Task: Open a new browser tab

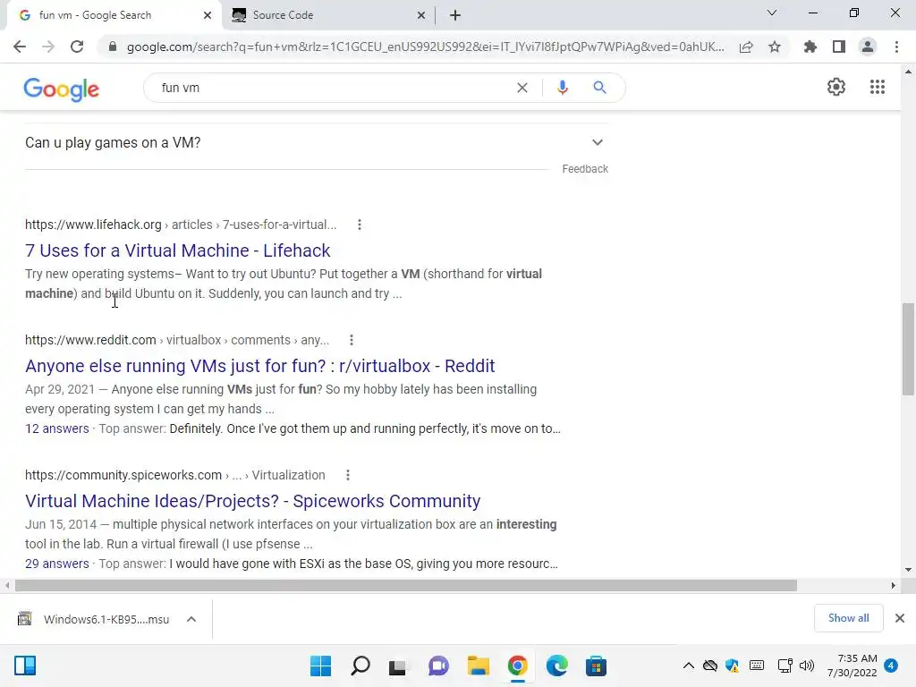Action: click(x=455, y=15)
